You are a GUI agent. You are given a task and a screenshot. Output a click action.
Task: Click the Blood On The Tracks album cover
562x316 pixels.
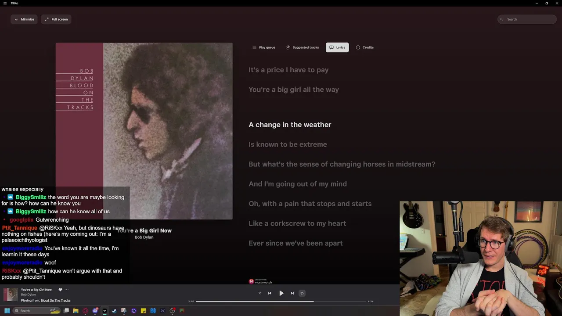(x=144, y=131)
